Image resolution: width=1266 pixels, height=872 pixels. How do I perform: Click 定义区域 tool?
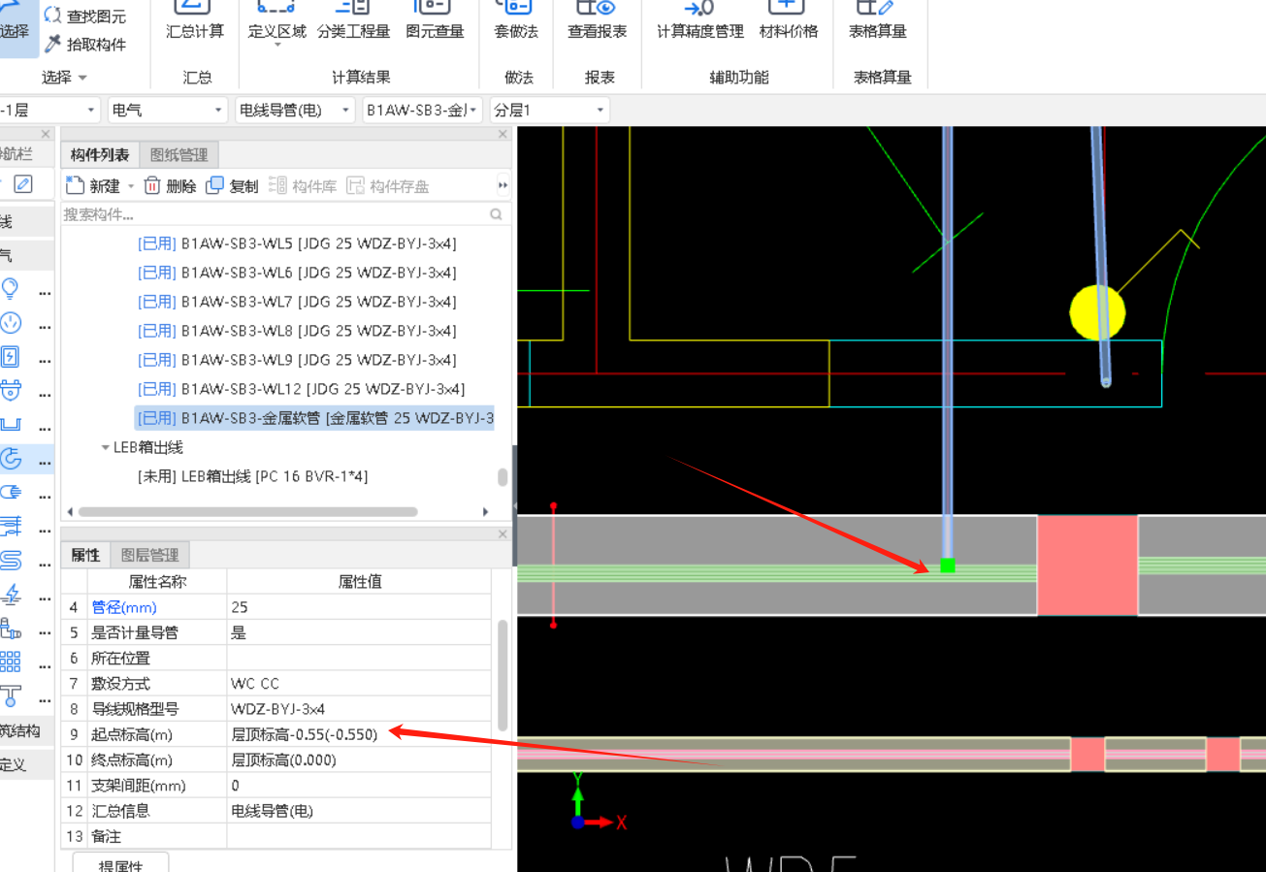(277, 23)
